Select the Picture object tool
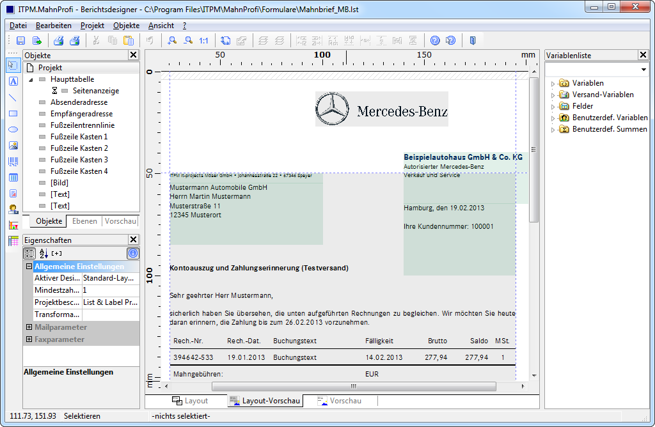The height and width of the screenshot is (427, 655). pos(13,145)
